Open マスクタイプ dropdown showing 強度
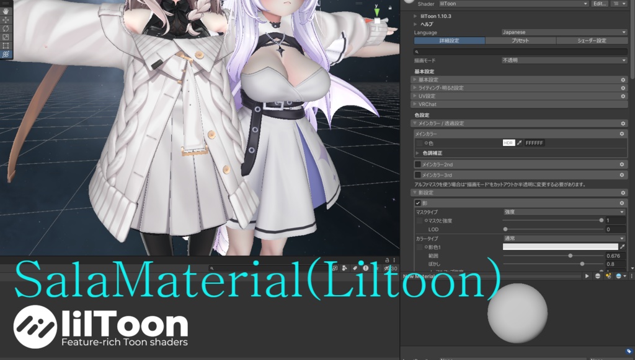Screen dimensions: 635x360 [564, 212]
